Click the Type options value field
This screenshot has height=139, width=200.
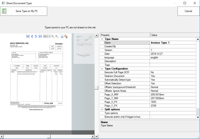173,113
